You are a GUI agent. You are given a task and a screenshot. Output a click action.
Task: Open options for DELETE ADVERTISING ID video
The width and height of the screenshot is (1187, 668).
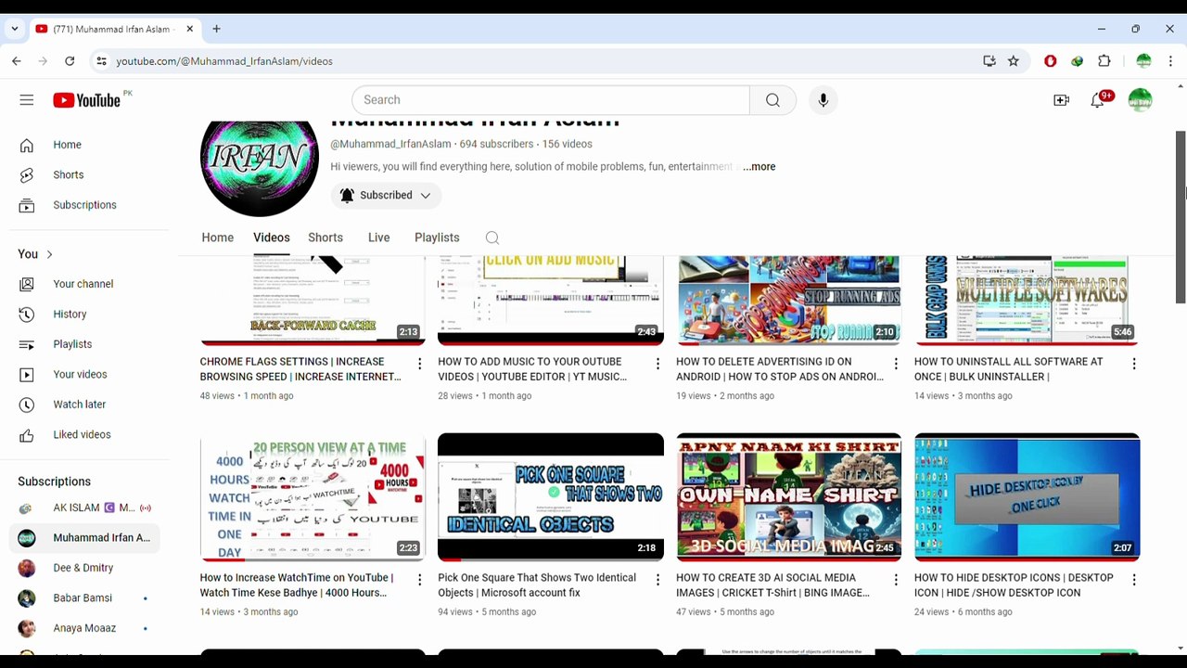click(x=896, y=365)
